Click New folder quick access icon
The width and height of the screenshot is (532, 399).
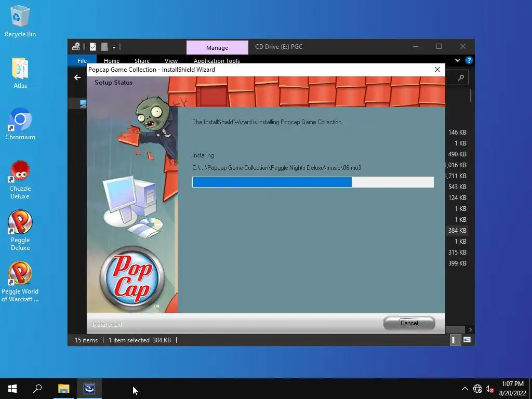104,46
